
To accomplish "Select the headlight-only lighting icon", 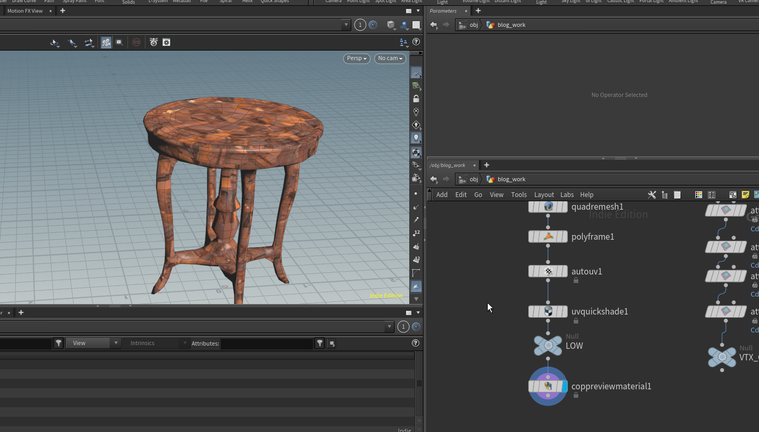I will point(416,125).
